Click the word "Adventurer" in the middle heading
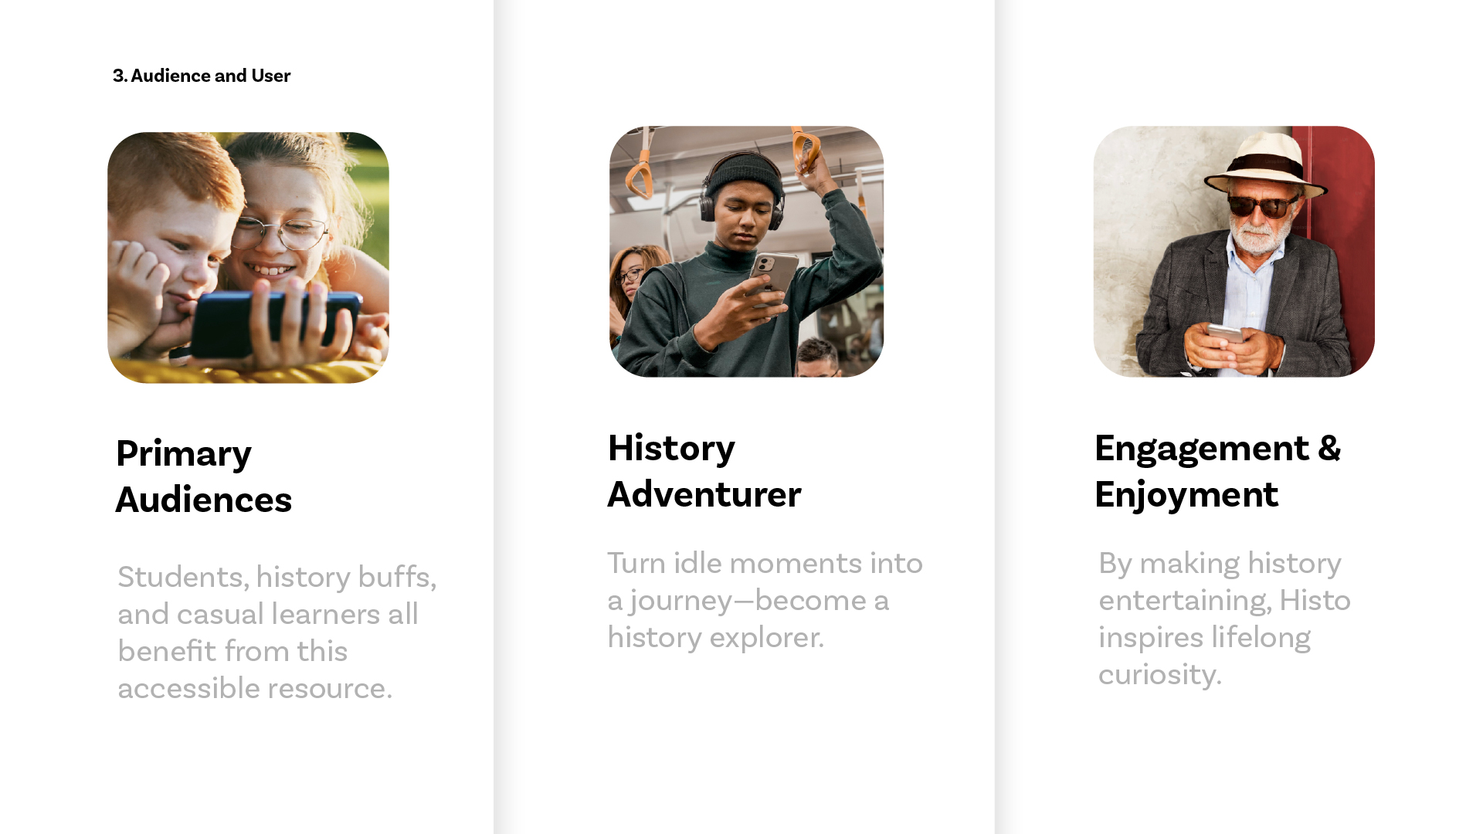 pos(704,494)
